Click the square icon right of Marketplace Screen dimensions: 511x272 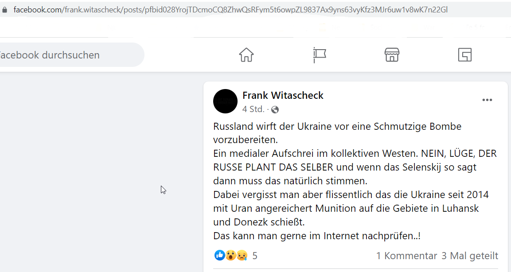pyautogui.click(x=465, y=55)
